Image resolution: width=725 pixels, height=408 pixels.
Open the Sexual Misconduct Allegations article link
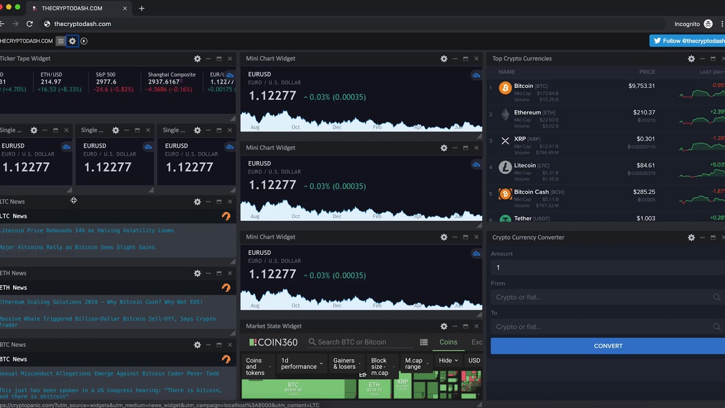(109, 373)
